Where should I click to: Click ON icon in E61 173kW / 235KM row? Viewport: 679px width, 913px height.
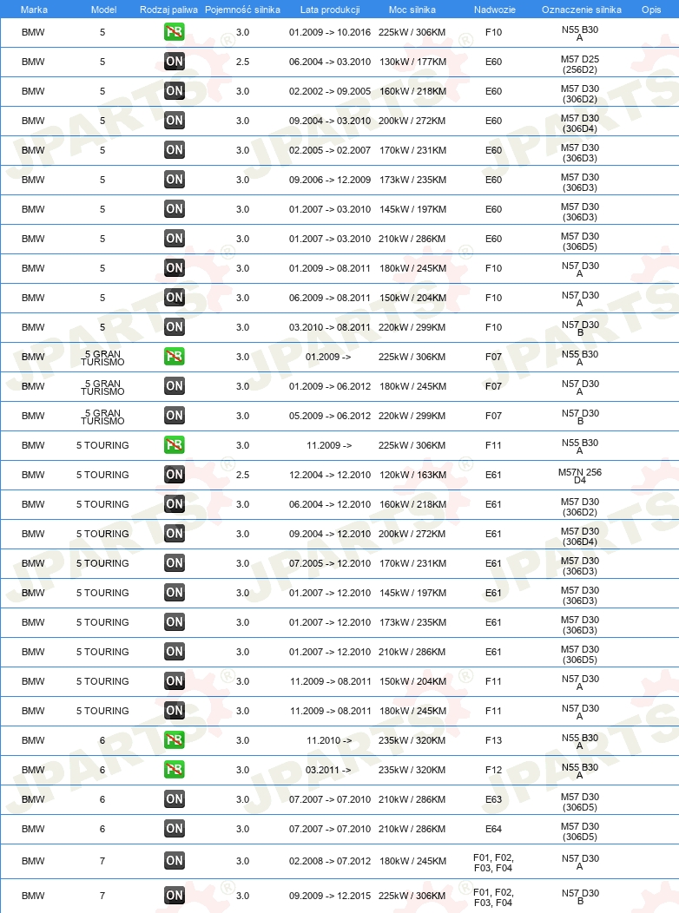(175, 622)
